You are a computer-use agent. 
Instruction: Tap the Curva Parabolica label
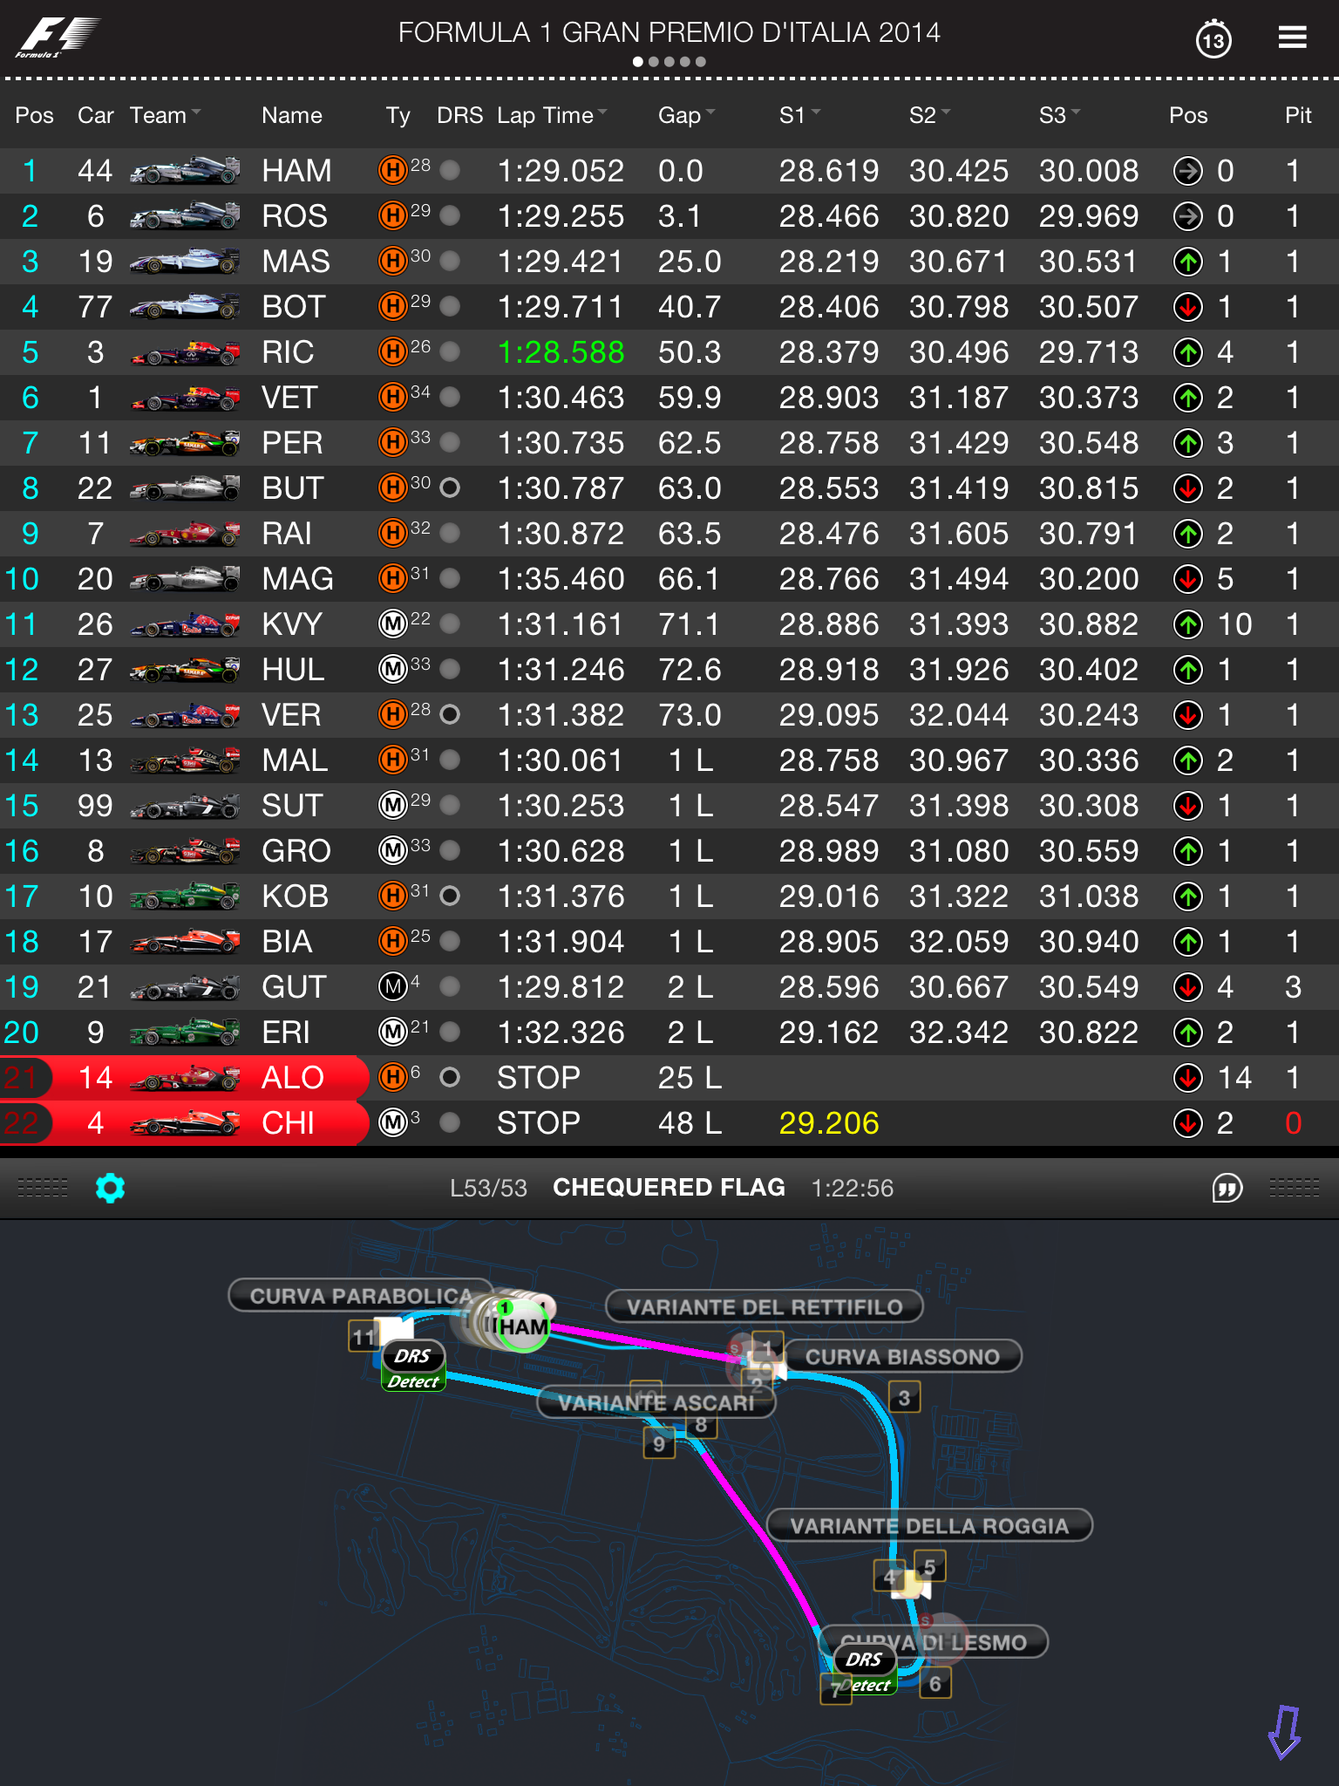361,1296
